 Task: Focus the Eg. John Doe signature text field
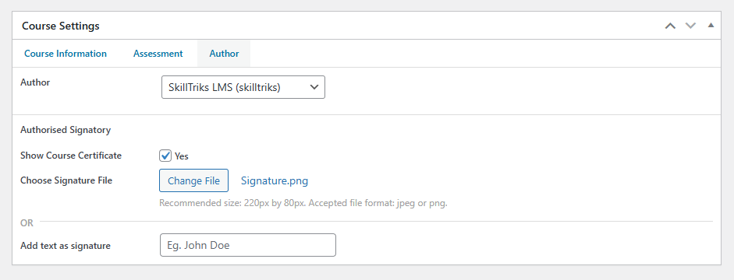pos(247,245)
